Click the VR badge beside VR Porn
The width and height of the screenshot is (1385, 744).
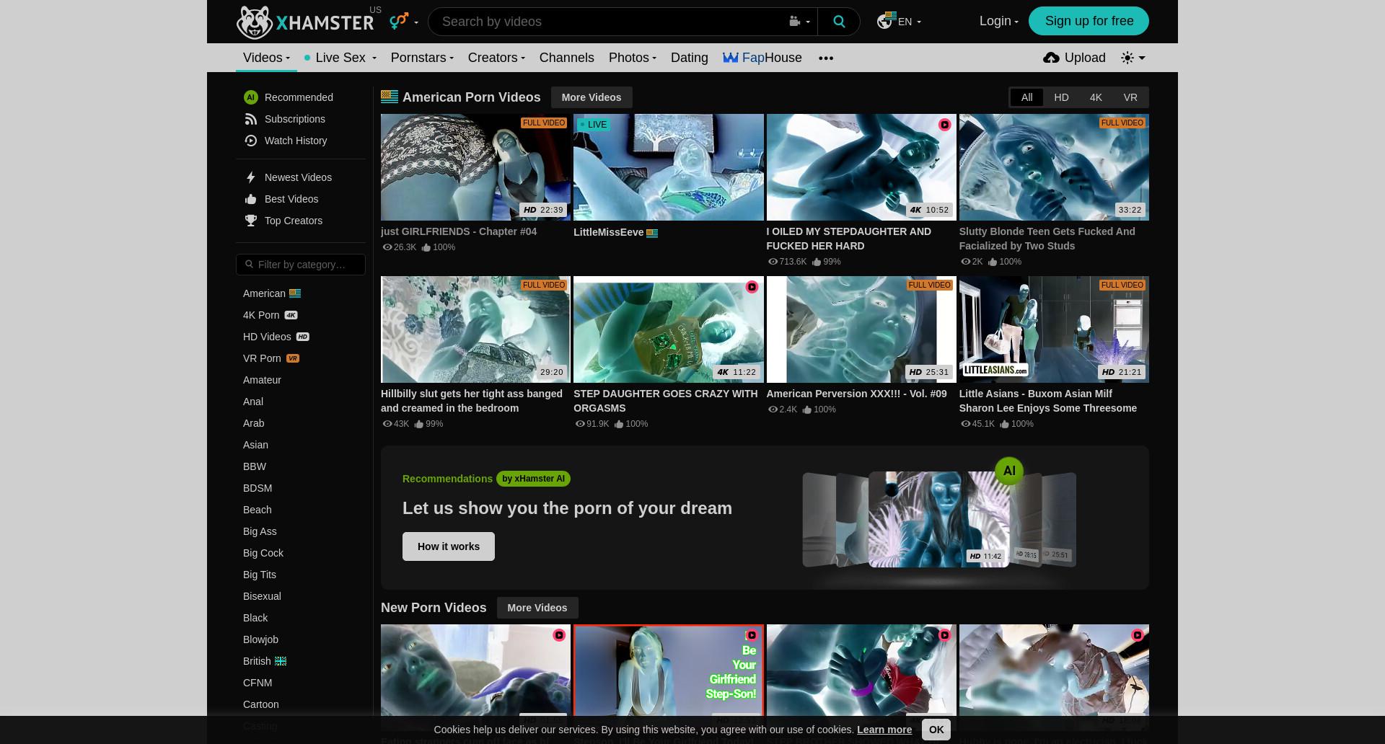coord(293,358)
